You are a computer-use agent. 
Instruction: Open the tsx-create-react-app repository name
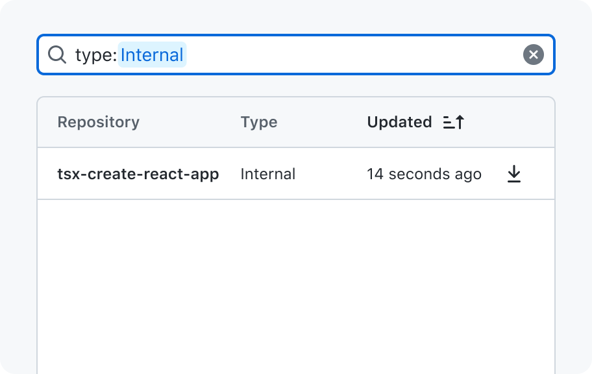[x=138, y=174]
